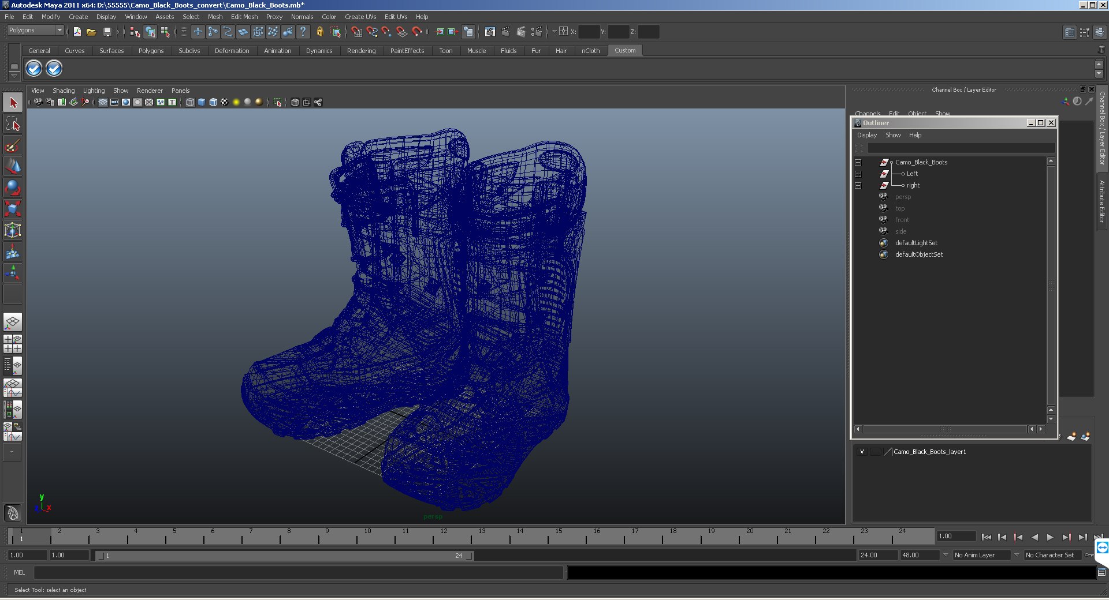Switch to the Polygons shelf tab

(x=151, y=51)
